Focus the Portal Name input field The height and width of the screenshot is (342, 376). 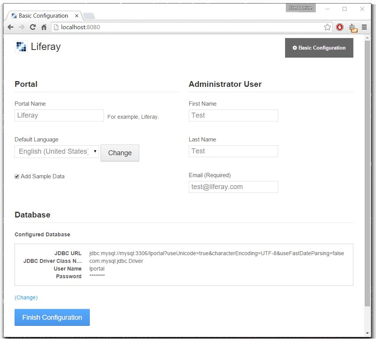[x=59, y=116]
